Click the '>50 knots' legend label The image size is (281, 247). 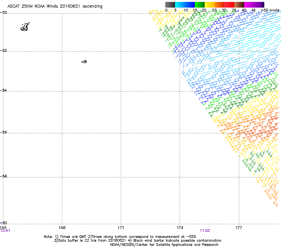(270, 10)
